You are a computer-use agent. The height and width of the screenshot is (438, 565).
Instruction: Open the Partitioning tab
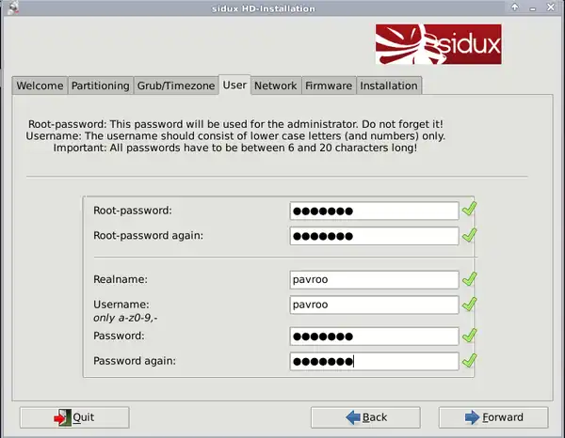100,86
